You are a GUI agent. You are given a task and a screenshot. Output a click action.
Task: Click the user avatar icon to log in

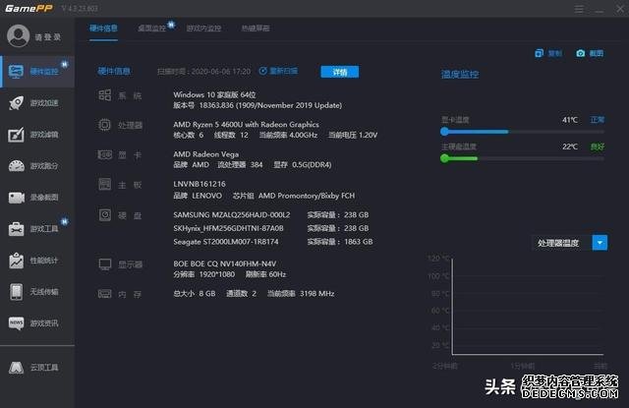(18, 35)
